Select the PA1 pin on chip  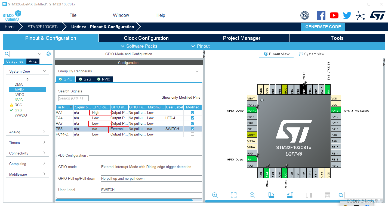(252, 159)
